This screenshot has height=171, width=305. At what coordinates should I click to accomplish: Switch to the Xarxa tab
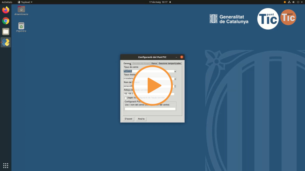point(154,64)
